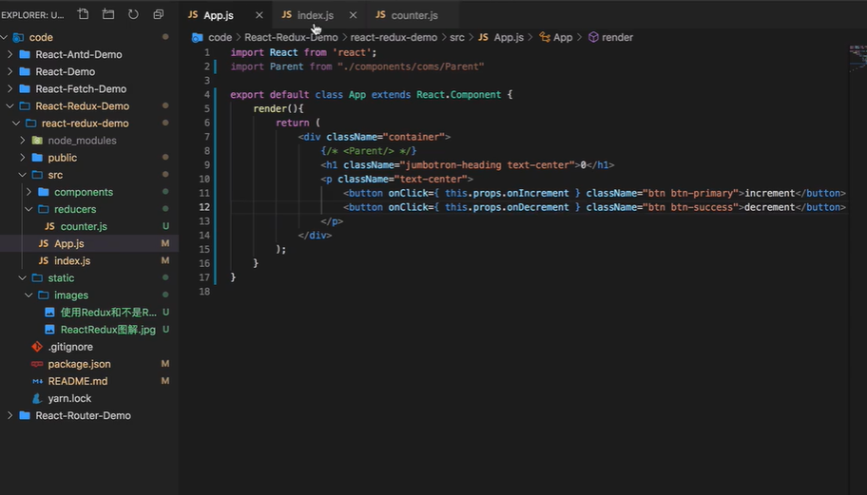Click the editor minimap preview
Image resolution: width=867 pixels, height=495 pixels.
857,59
